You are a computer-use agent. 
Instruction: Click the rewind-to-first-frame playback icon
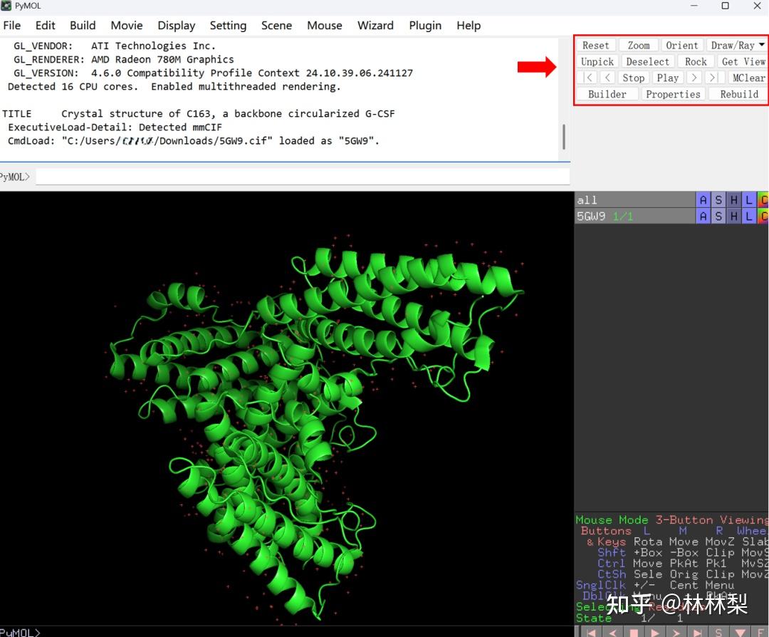(x=592, y=632)
